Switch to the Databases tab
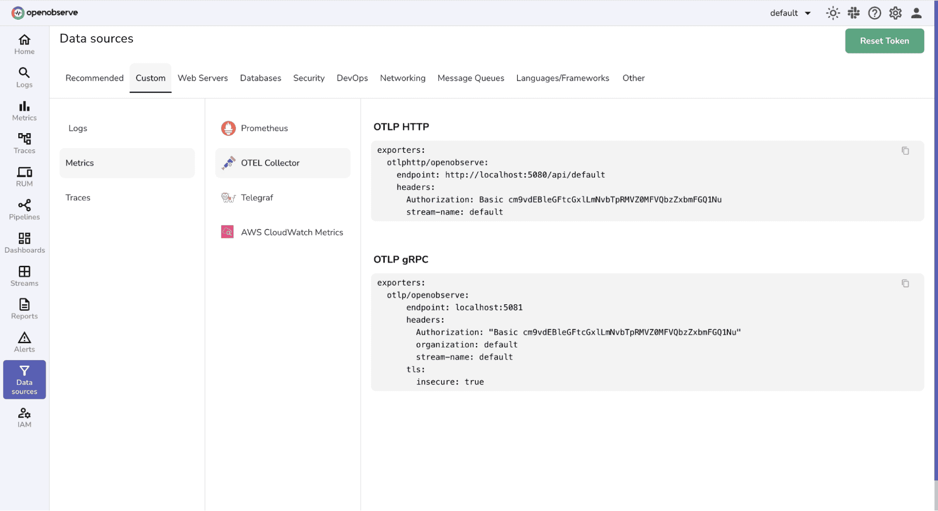Screen dimensions: 938x511 [x=260, y=78]
